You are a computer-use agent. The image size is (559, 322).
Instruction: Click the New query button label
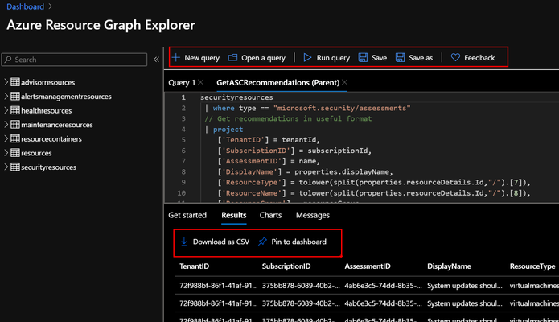click(202, 58)
